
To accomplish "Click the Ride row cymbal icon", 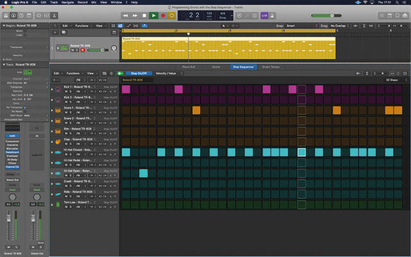I will (x=58, y=194).
